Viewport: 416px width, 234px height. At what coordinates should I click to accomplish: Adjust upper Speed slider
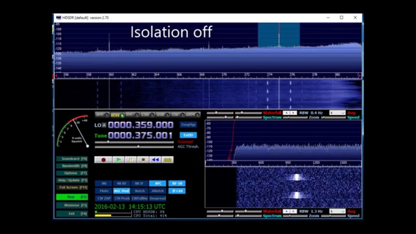coord(333,117)
